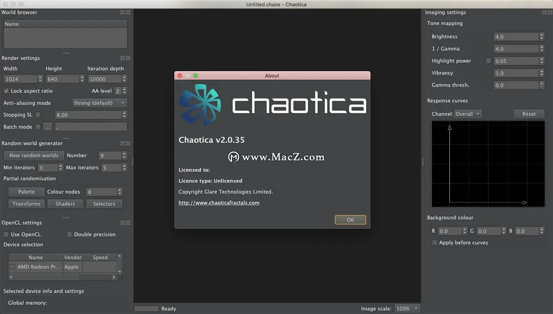Toggle Lock aspect ratio checkbox

pyautogui.click(x=6, y=91)
